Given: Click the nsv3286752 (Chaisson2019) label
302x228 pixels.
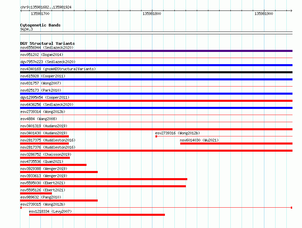Looking at the screenshot, I should coord(46,154).
